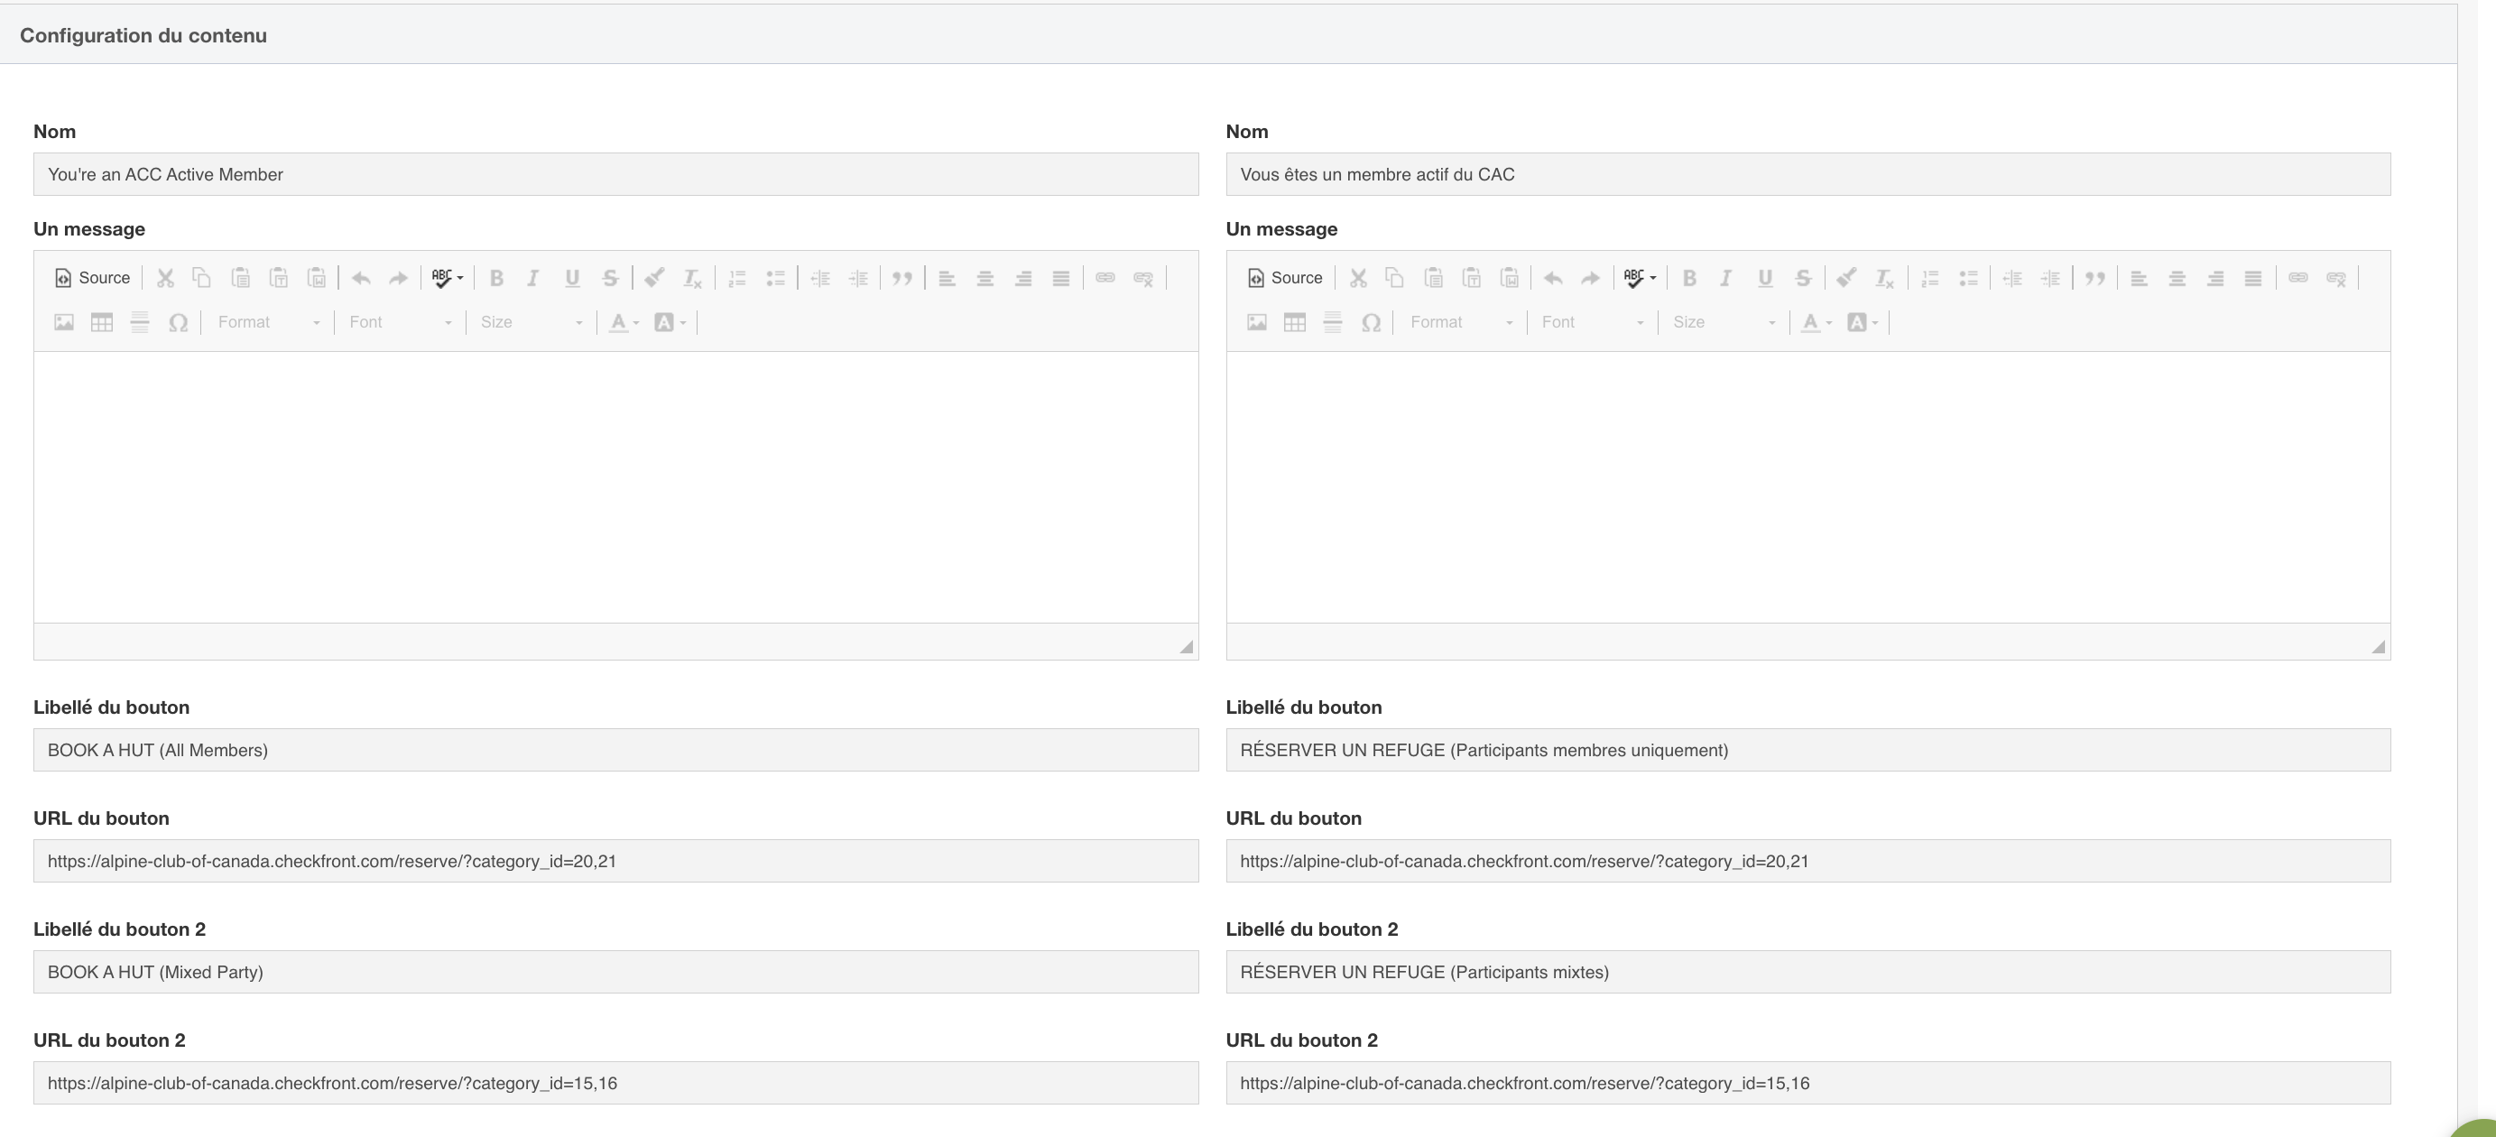Click Source button in left editor
This screenshot has height=1137, width=2496.
tap(92, 278)
